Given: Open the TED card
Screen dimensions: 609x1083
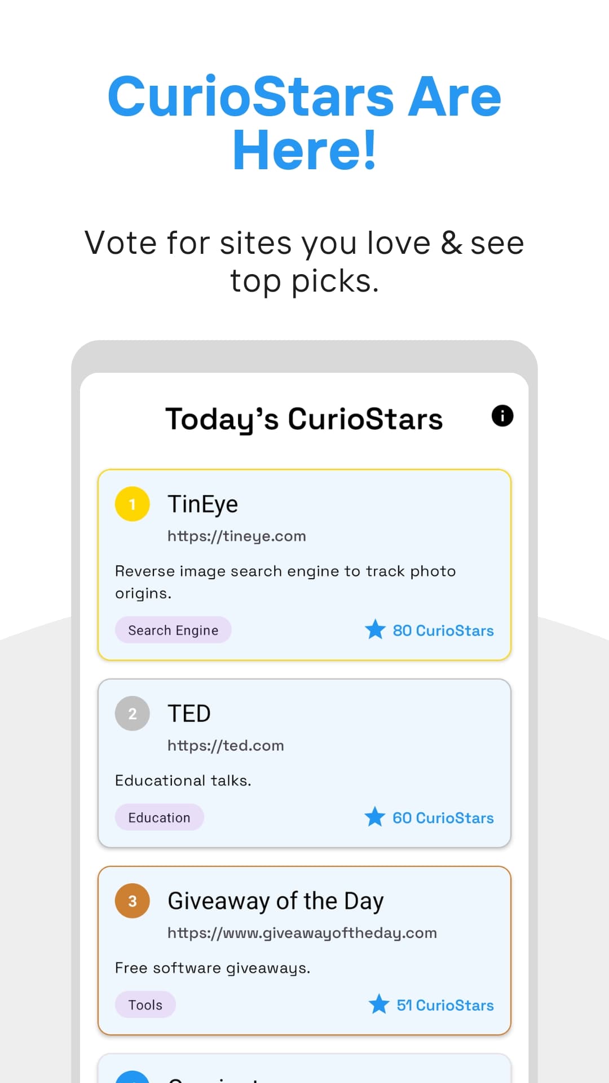Looking at the screenshot, I should pyautogui.click(x=304, y=763).
